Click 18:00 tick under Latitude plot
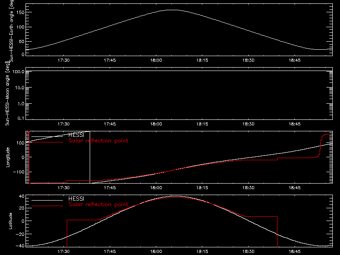Screen dimensions: 340x255 156,252
